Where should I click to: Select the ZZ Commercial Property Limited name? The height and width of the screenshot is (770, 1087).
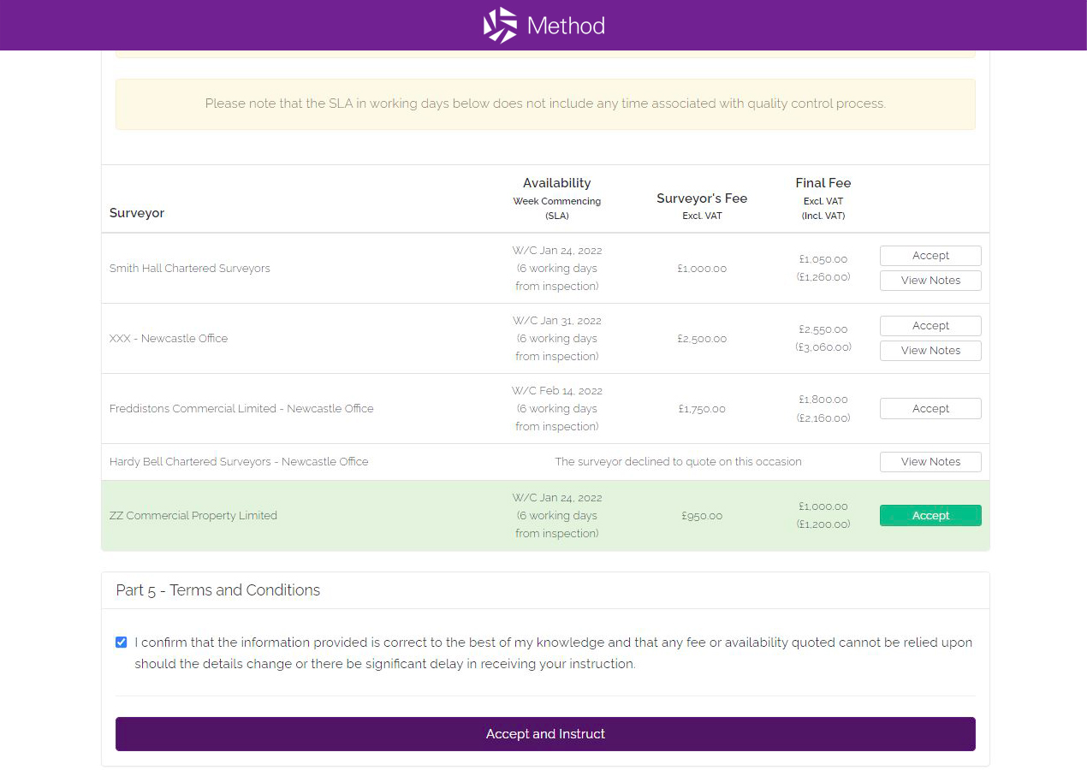[x=193, y=516]
